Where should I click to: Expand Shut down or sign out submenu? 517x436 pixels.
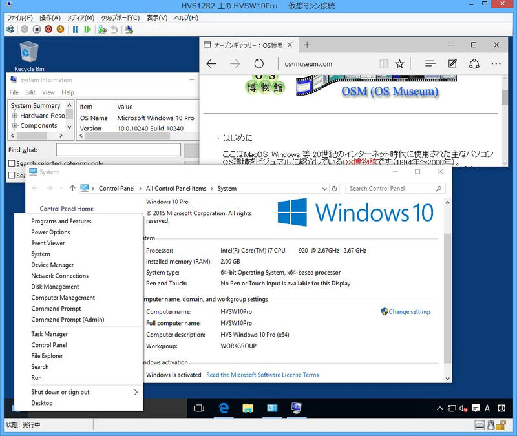[x=78, y=392]
